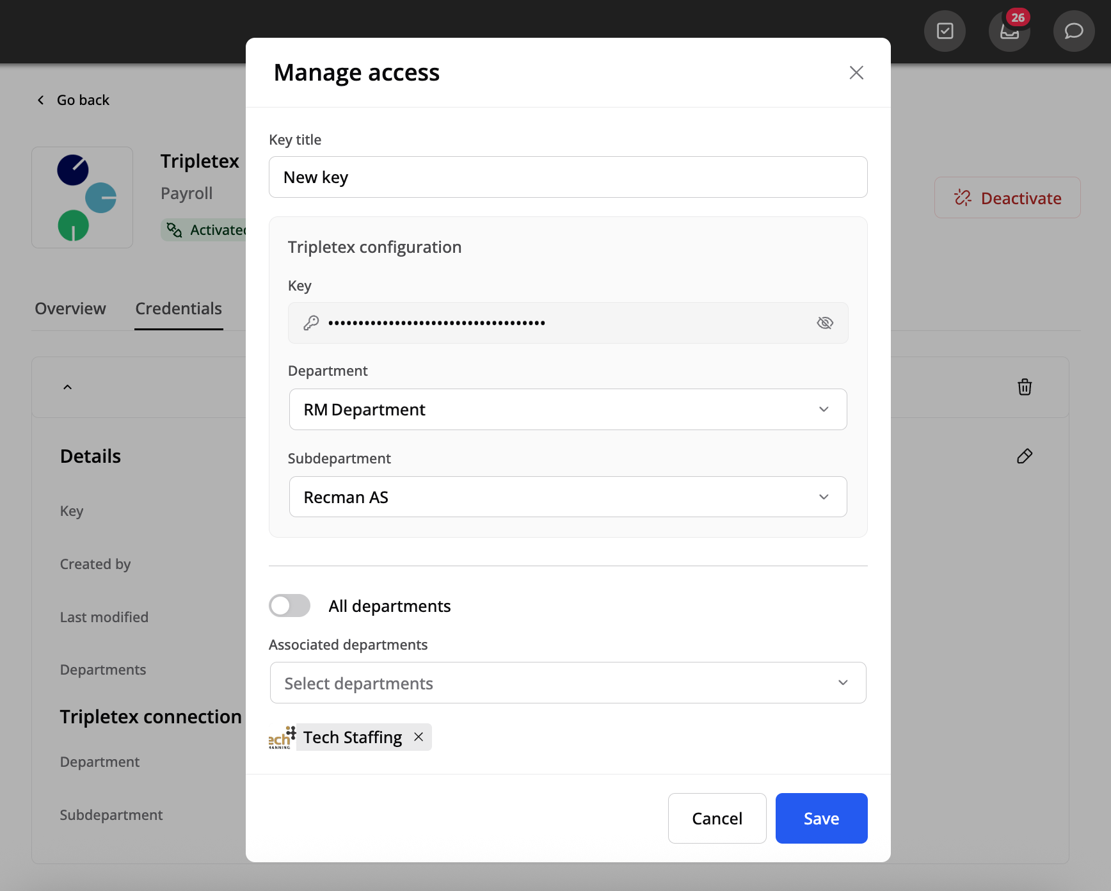The image size is (1111, 891).
Task: Click the Tripletex app logo
Action: pyautogui.click(x=83, y=197)
